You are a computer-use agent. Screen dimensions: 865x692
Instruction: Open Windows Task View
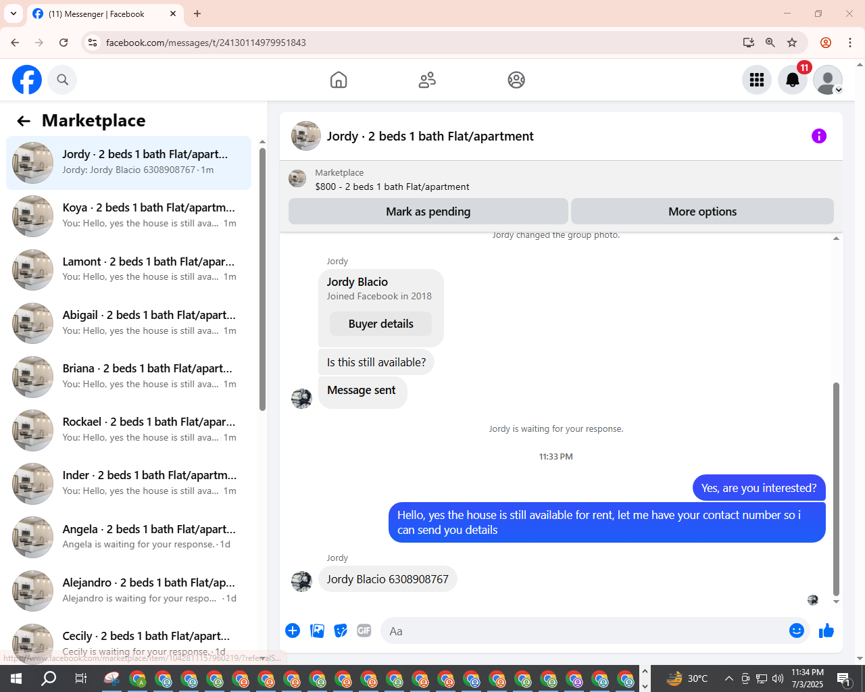pyautogui.click(x=80, y=678)
